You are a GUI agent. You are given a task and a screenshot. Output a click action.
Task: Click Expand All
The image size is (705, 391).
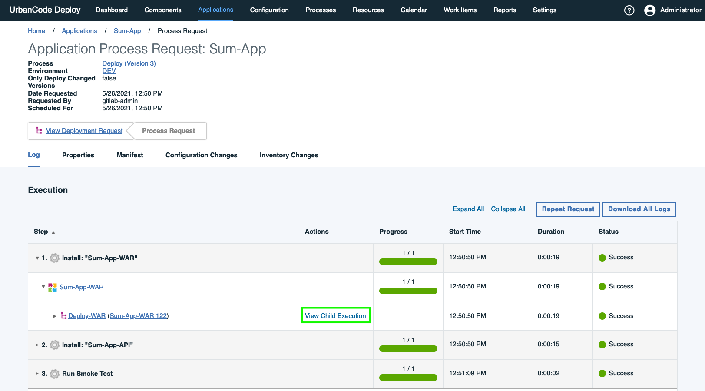468,209
